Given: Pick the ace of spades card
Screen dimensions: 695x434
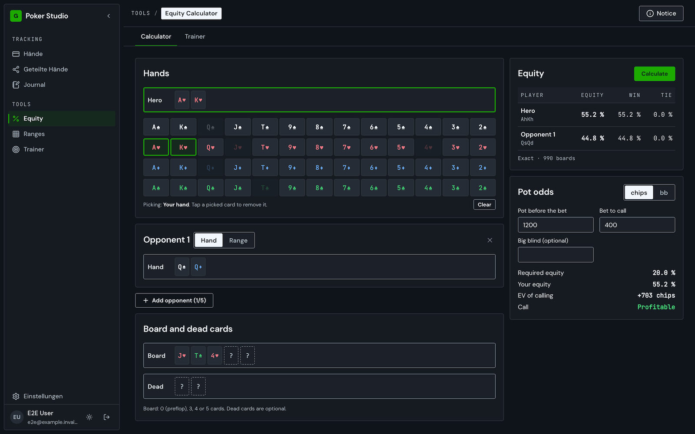Looking at the screenshot, I should [x=156, y=127].
